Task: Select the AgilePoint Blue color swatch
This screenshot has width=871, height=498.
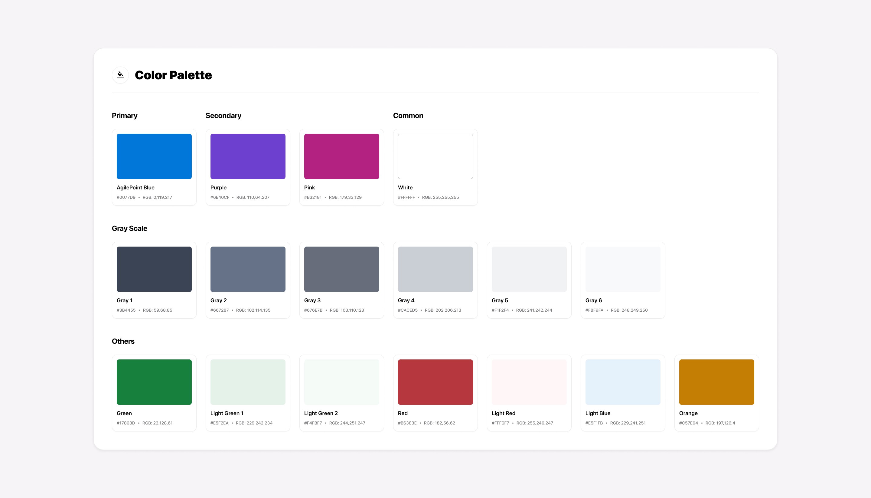Action: [154, 156]
